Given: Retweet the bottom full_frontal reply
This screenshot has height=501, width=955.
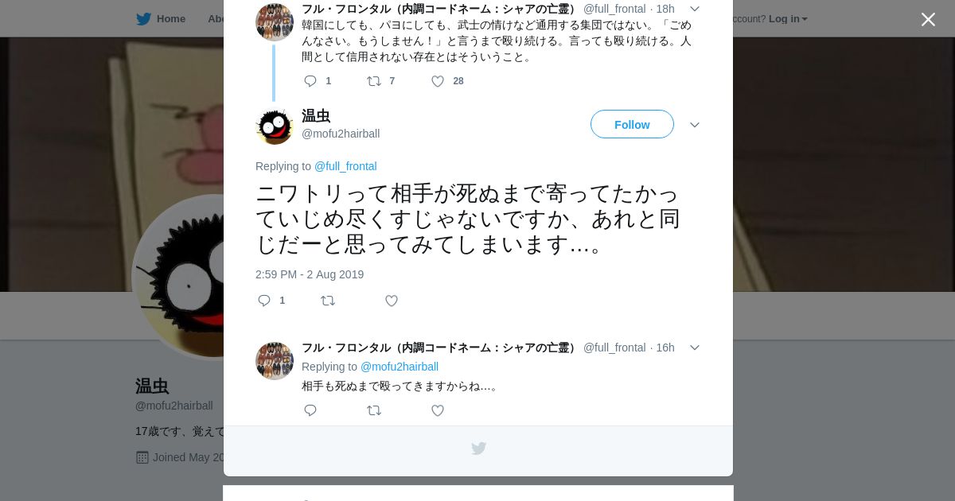Looking at the screenshot, I should 373,410.
